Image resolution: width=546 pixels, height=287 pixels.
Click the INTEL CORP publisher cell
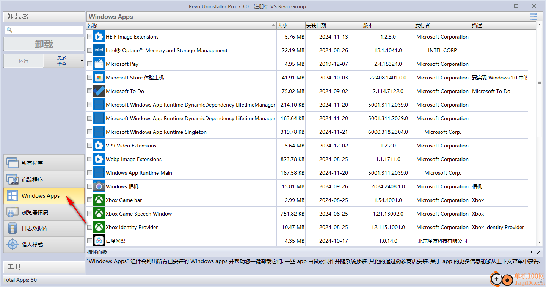442,50
